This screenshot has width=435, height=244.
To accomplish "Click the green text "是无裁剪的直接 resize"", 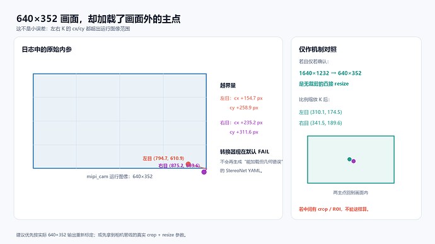I will [324, 84].
